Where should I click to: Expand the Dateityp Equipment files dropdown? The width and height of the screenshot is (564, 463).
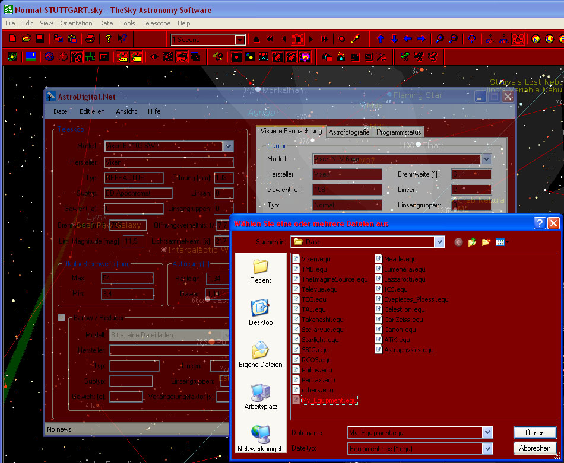pos(487,448)
